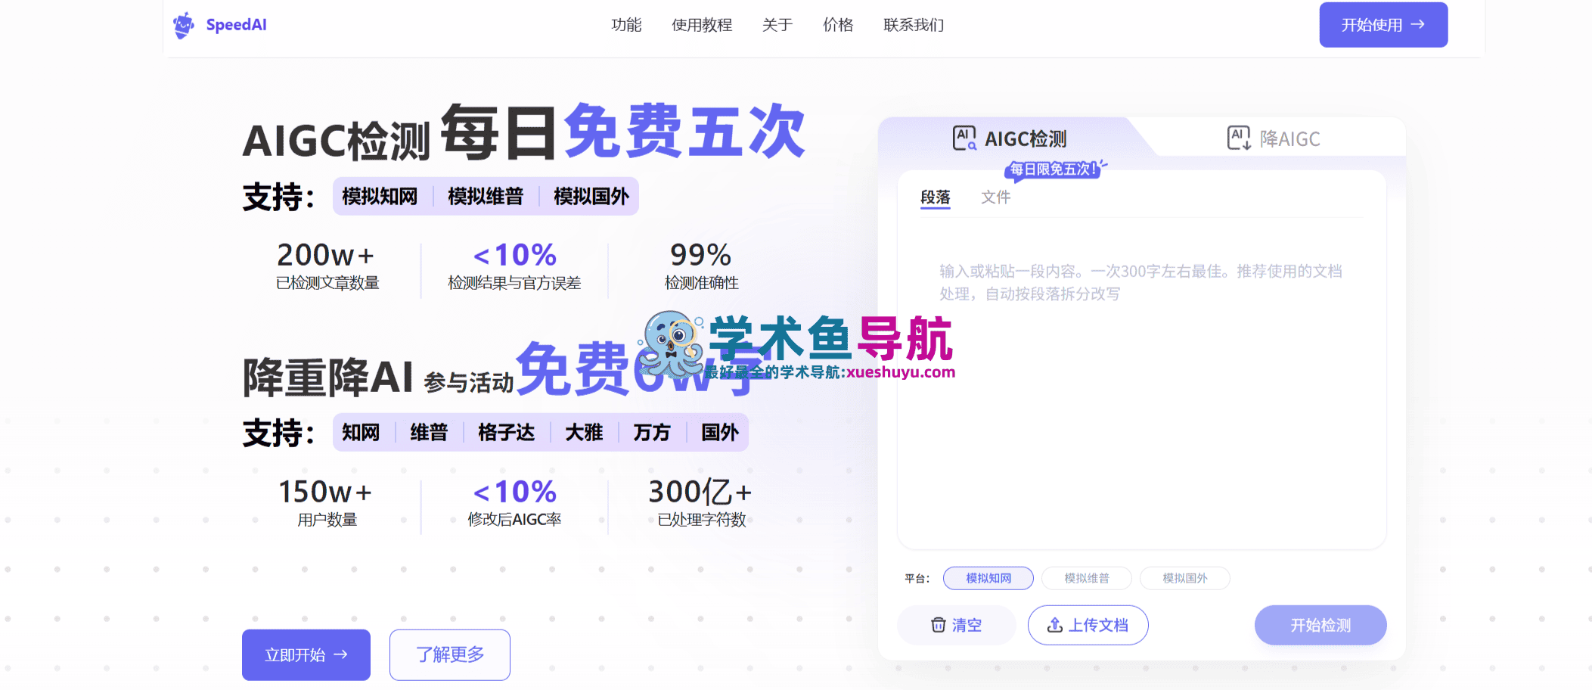Click the 立即开始 button
1592x690 pixels.
tap(306, 654)
